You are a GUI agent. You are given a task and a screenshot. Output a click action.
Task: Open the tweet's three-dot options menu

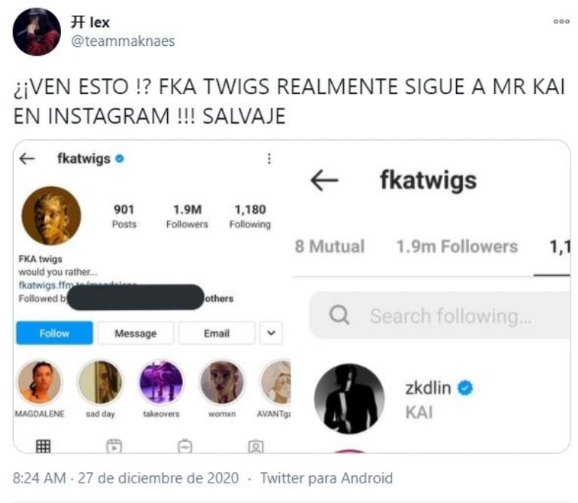coord(561,22)
